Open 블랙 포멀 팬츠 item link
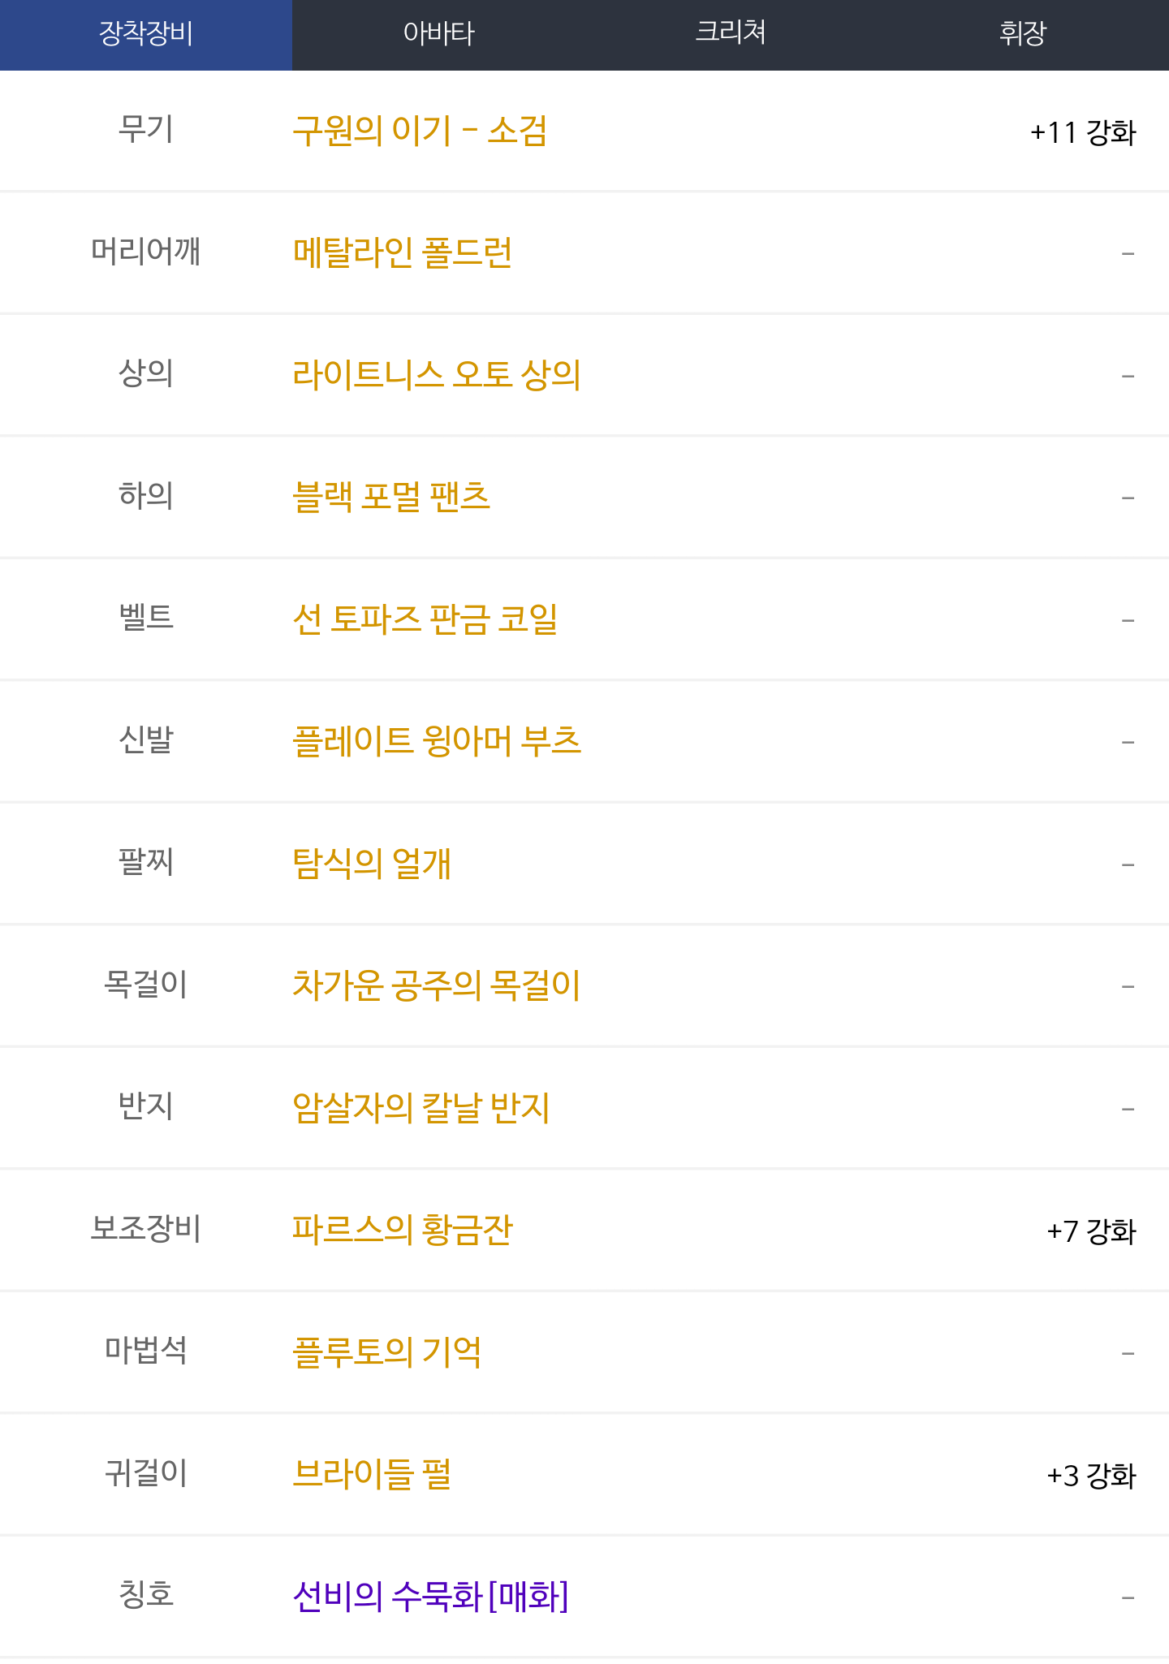1169x1664 pixels. coord(391,497)
